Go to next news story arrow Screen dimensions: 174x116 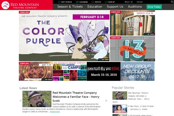coord(106,101)
